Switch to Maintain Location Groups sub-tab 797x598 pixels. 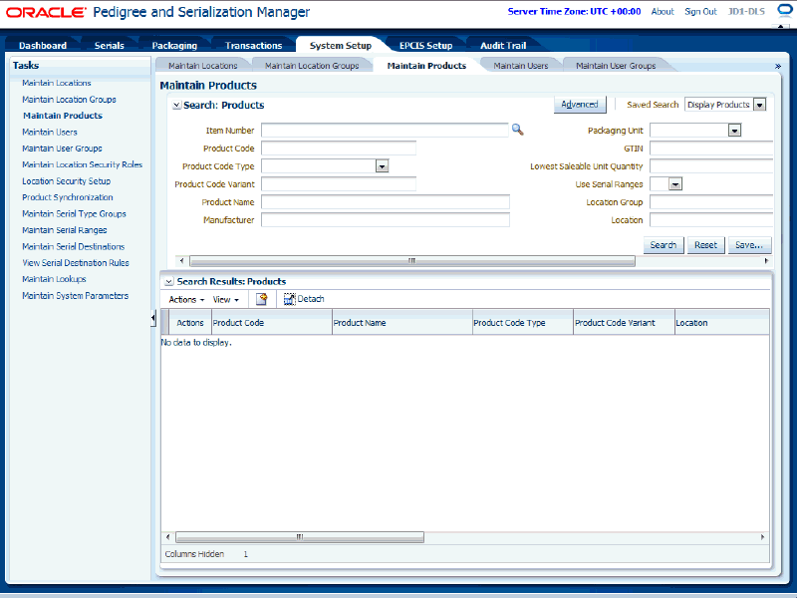point(312,66)
